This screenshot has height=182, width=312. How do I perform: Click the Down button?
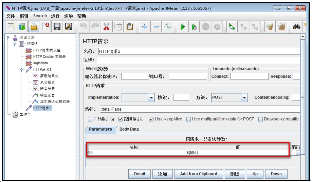click(x=276, y=174)
